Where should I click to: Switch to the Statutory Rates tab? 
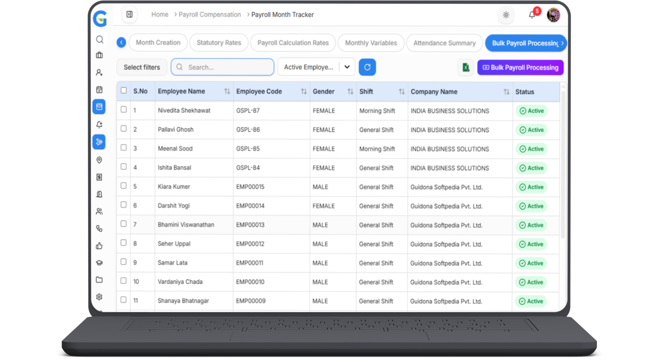click(x=219, y=43)
